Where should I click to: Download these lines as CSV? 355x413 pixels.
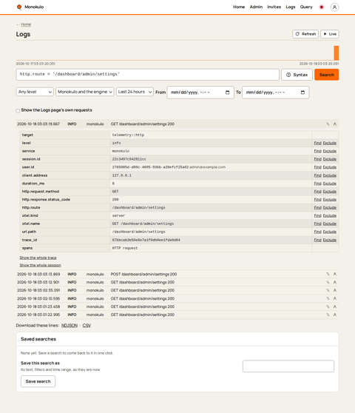[x=87, y=326]
